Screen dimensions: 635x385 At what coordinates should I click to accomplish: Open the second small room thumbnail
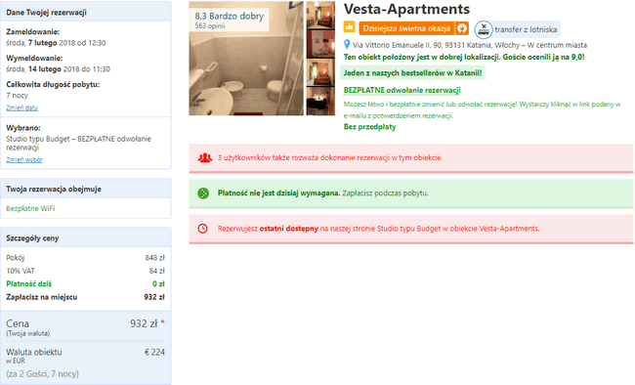320,44
